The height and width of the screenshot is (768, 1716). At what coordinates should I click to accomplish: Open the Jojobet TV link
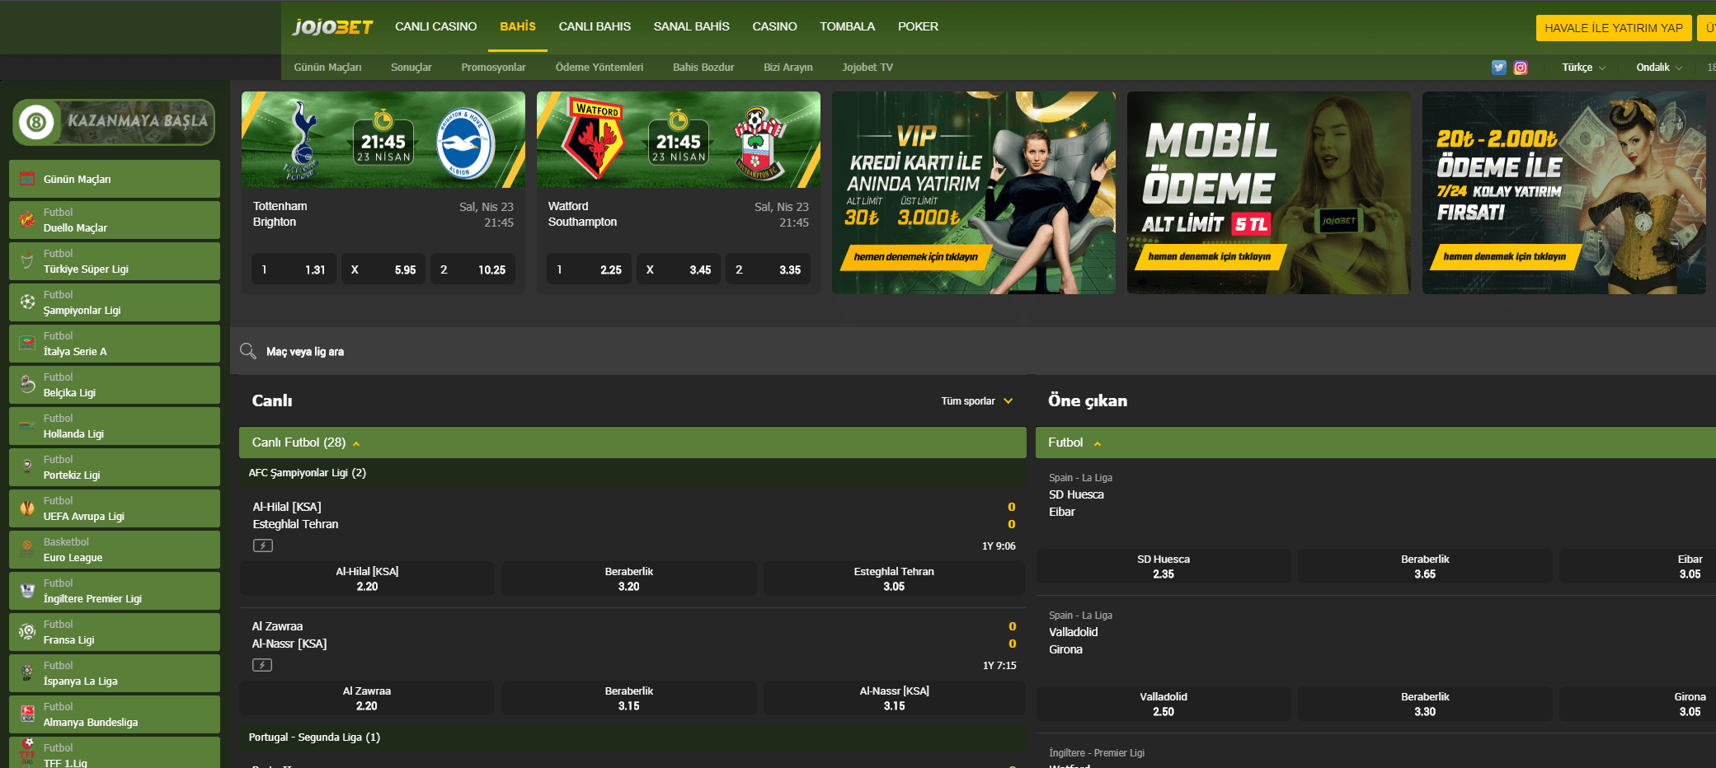coord(867,68)
